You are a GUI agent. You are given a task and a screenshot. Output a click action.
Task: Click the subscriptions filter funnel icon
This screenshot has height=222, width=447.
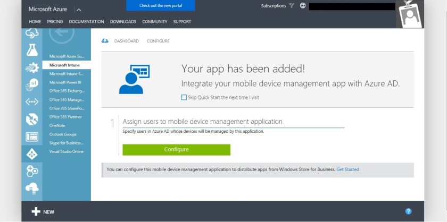click(292, 5)
